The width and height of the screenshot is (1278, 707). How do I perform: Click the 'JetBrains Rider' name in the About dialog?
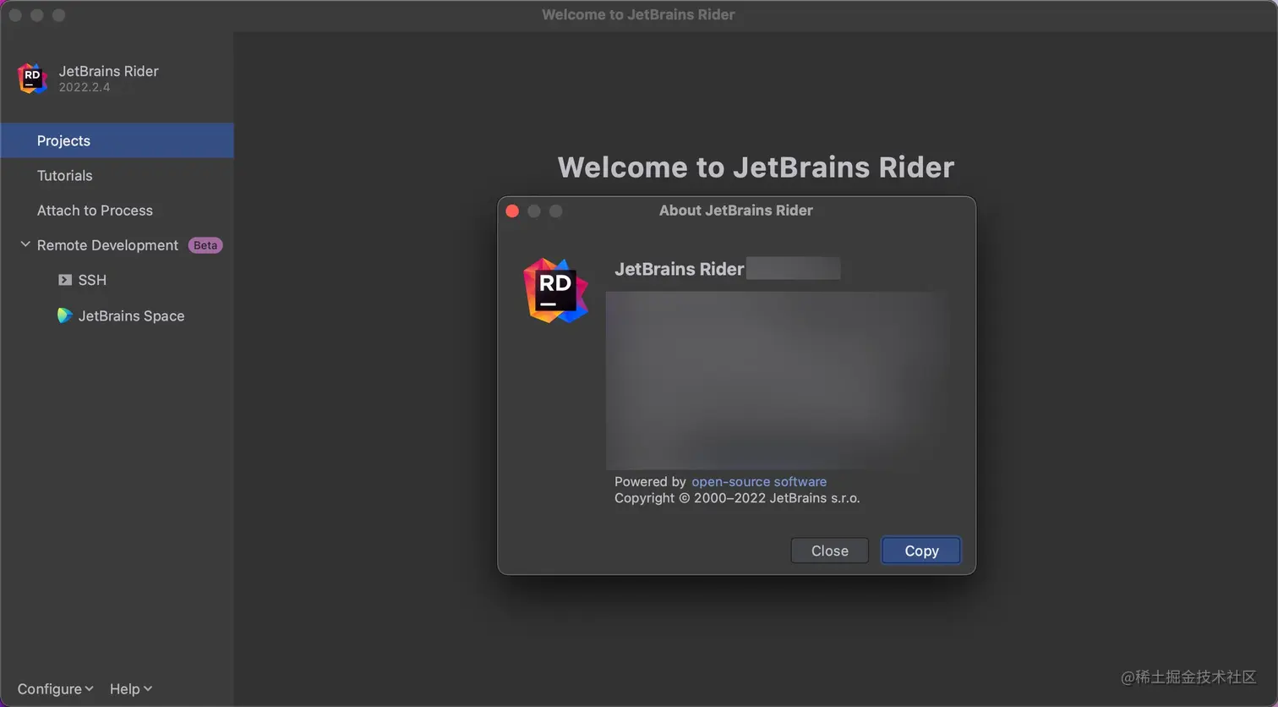click(679, 269)
